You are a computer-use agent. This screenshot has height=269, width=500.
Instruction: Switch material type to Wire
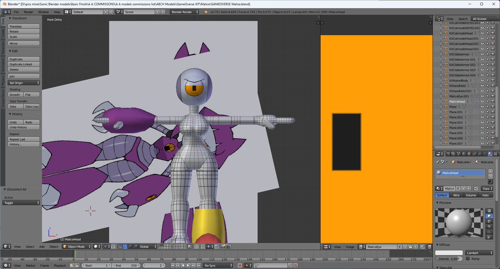(456, 195)
